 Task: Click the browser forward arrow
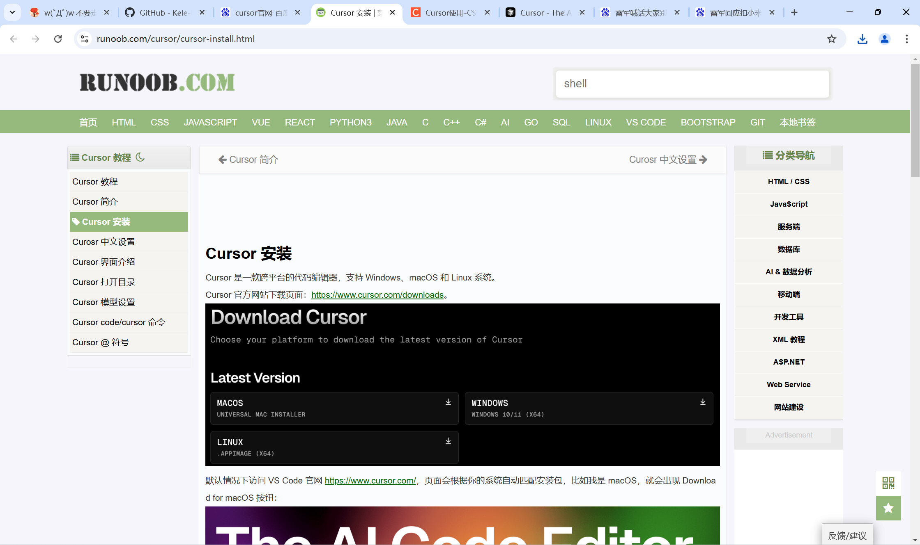[x=36, y=39]
